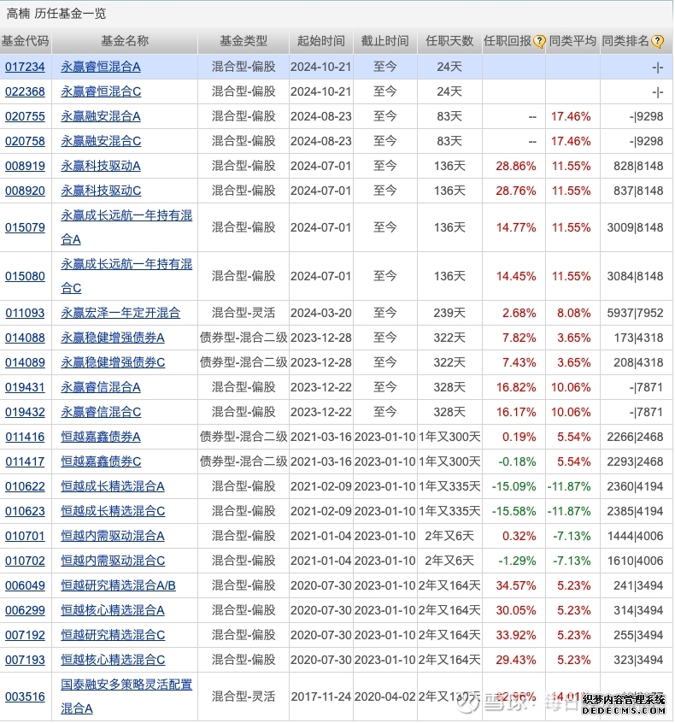The width and height of the screenshot is (675, 723).
Task: Open 永赢睿信混合C fund page
Action: click(x=101, y=413)
